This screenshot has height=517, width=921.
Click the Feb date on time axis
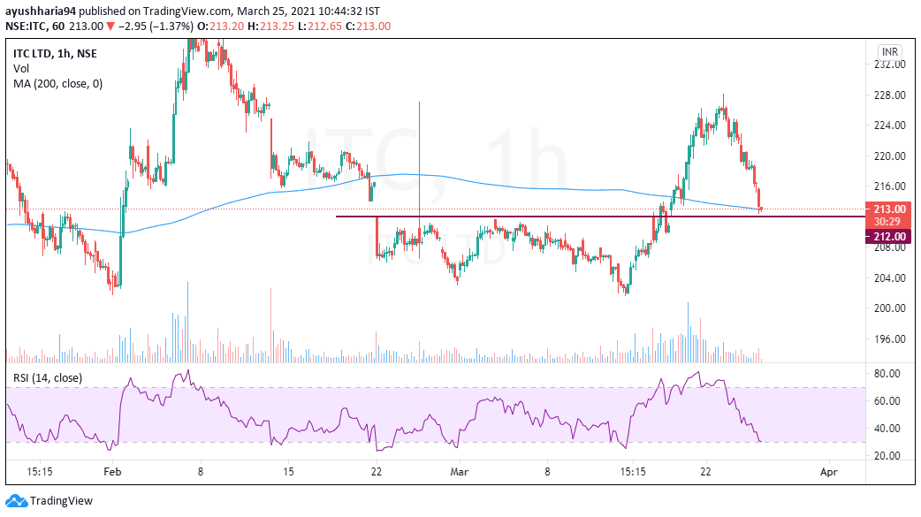[x=112, y=472]
